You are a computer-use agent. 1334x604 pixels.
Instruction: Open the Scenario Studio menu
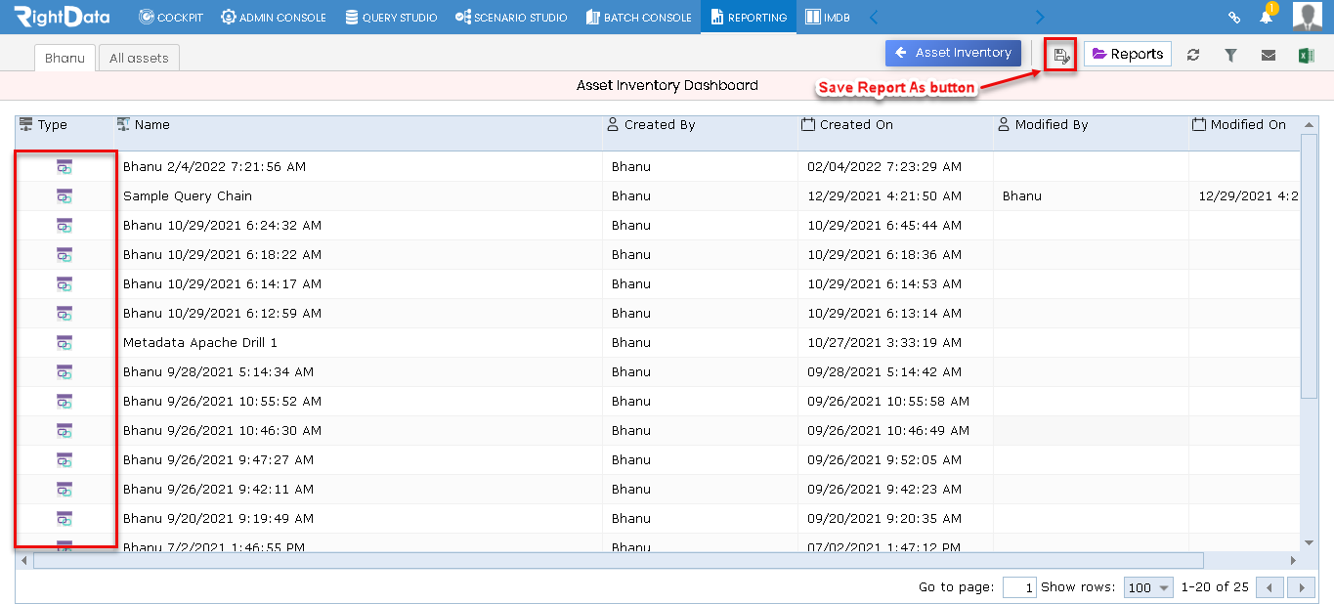coord(511,18)
